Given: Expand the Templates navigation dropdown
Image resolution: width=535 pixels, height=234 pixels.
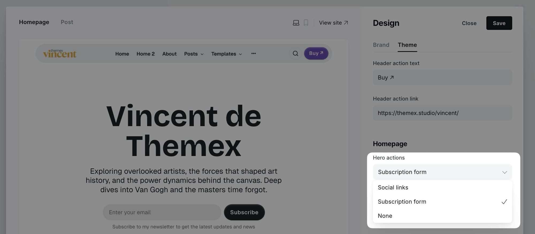Looking at the screenshot, I should pyautogui.click(x=226, y=54).
